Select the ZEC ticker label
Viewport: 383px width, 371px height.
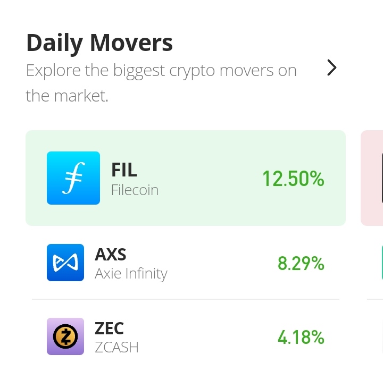coord(109,328)
